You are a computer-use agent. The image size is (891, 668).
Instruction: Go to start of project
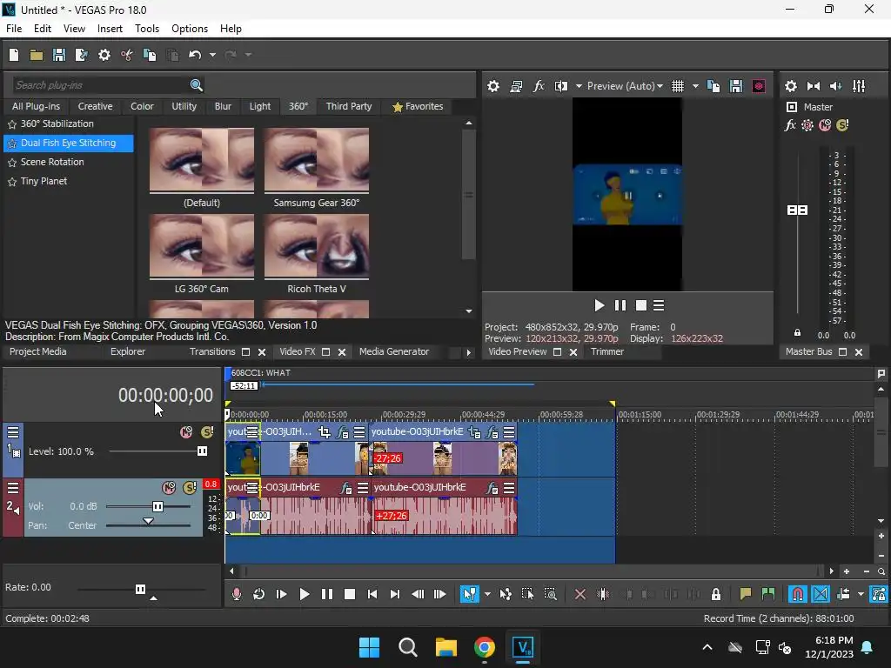coord(372,594)
